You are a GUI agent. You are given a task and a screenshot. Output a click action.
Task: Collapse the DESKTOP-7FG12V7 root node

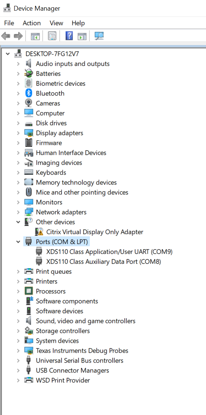[8, 54]
